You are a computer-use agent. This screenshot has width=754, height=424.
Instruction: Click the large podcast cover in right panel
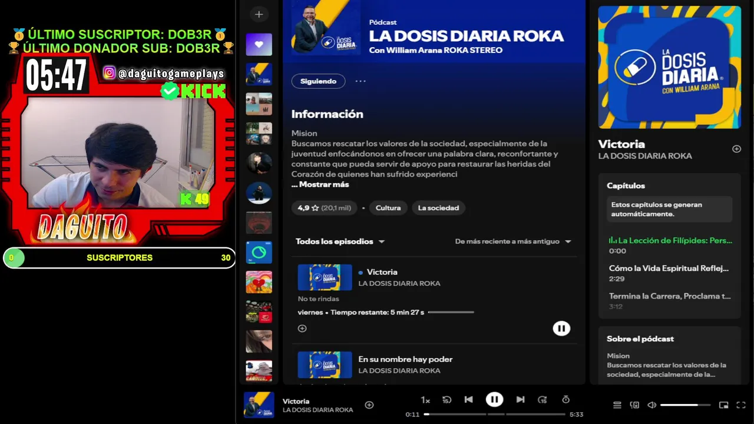[x=669, y=67]
